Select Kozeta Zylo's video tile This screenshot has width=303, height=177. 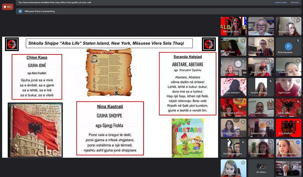[x=261, y=26]
